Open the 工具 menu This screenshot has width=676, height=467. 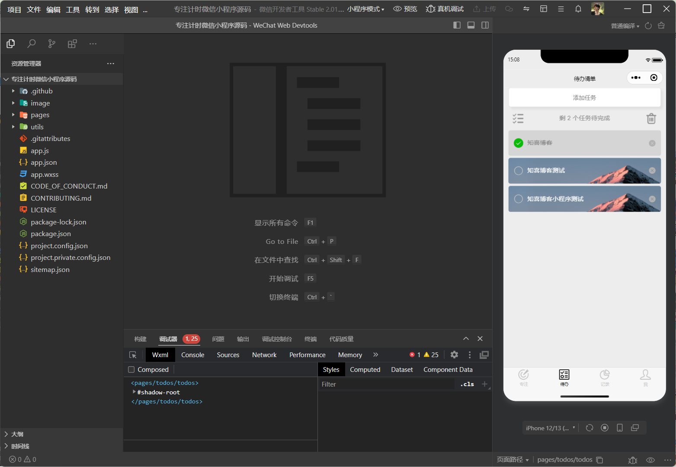tap(73, 10)
